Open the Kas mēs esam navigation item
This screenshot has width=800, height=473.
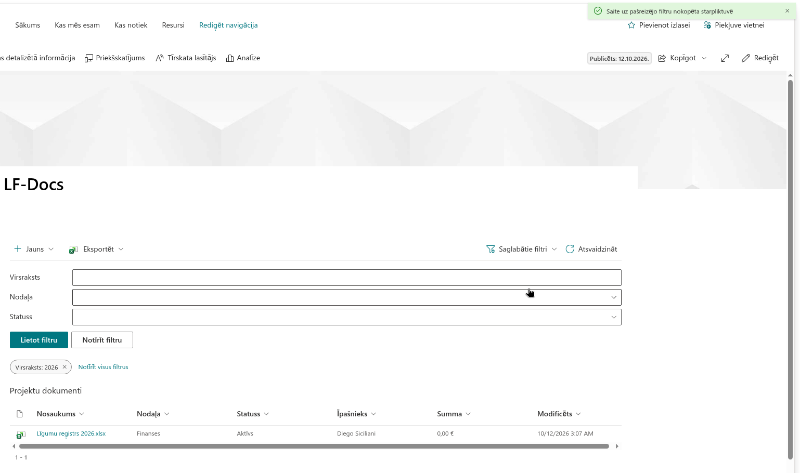[x=78, y=25]
